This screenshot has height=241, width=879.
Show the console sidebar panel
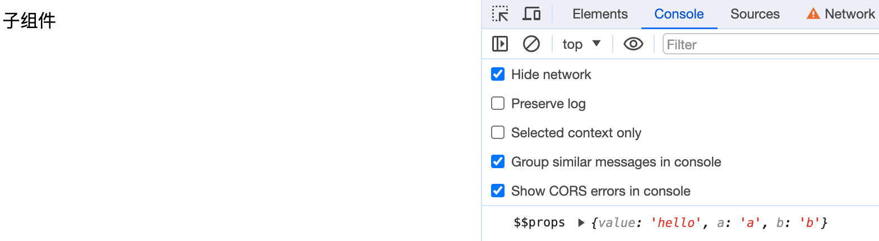(x=500, y=44)
